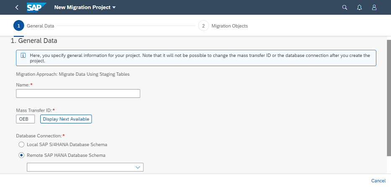Show notifications via bell icon
This screenshot has width=391, height=187.
[359, 8]
